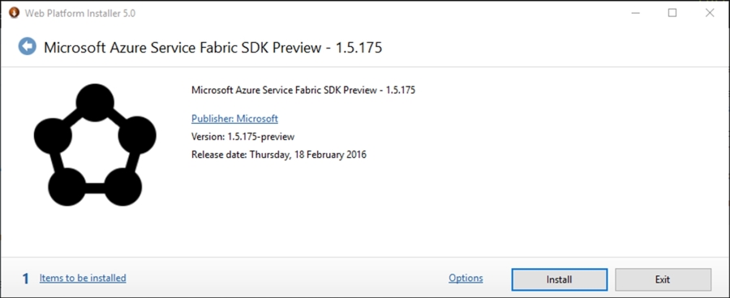Screen dimensions: 730x298
Task: Click the right circle of the Service Fabric logo
Action: click(x=137, y=135)
